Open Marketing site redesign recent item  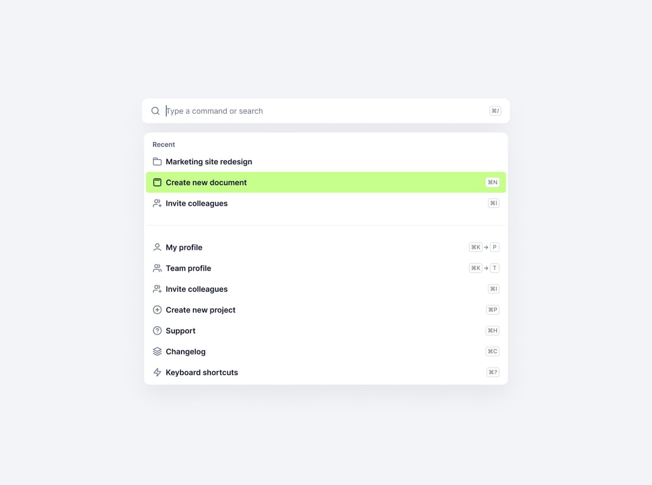(326, 162)
